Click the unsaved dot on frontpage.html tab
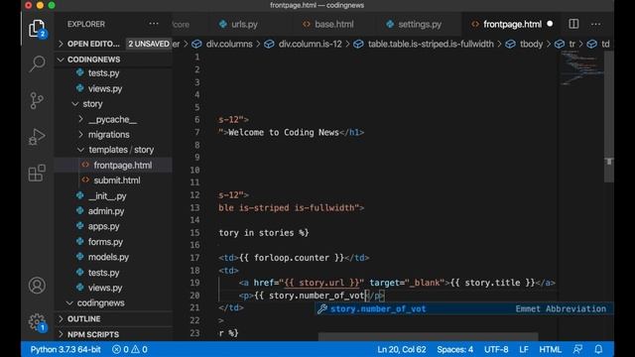 [x=550, y=24]
